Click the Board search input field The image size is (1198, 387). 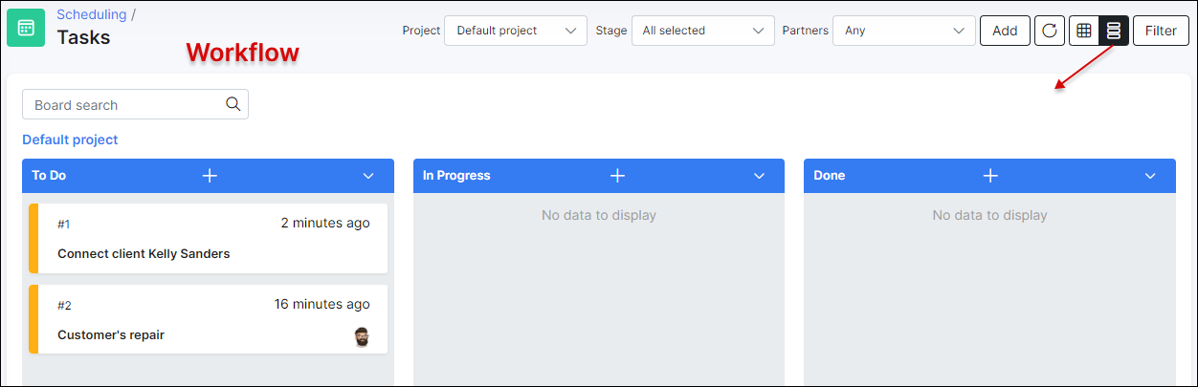tap(124, 105)
